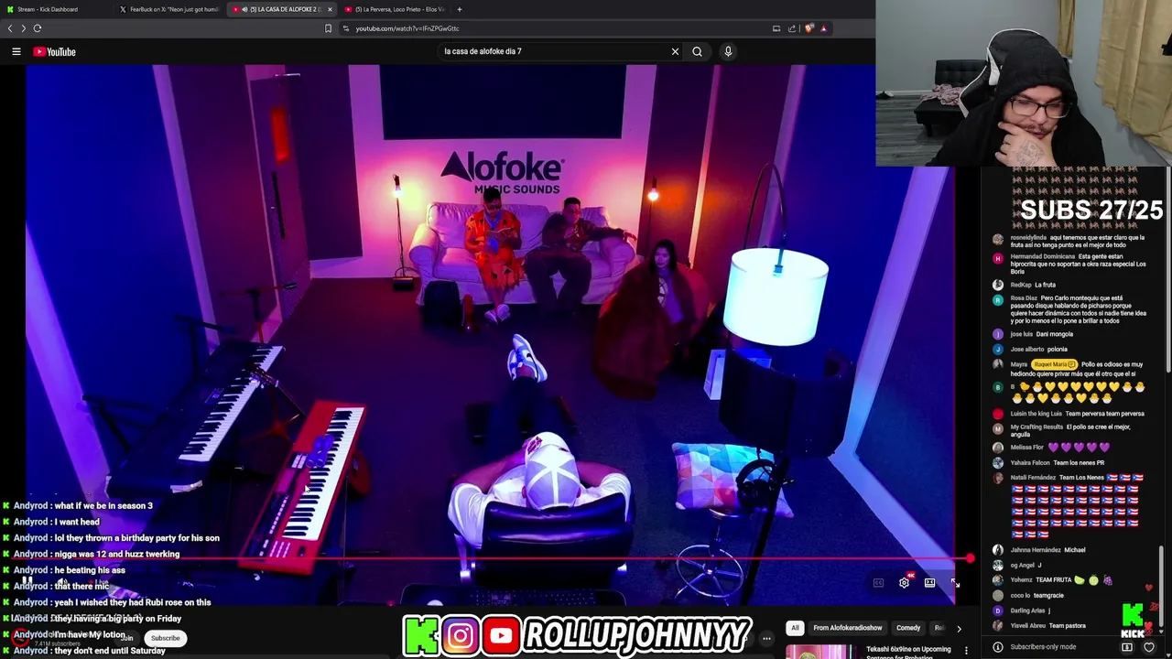The height and width of the screenshot is (659, 1172).
Task: Reload the page with the refresh icon
Action: [38, 28]
